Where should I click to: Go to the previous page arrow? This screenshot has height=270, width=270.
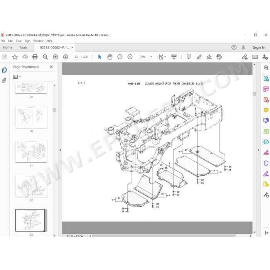[x=56, y=57]
